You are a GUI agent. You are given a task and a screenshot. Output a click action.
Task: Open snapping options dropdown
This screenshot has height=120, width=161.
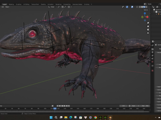pos(65,7)
